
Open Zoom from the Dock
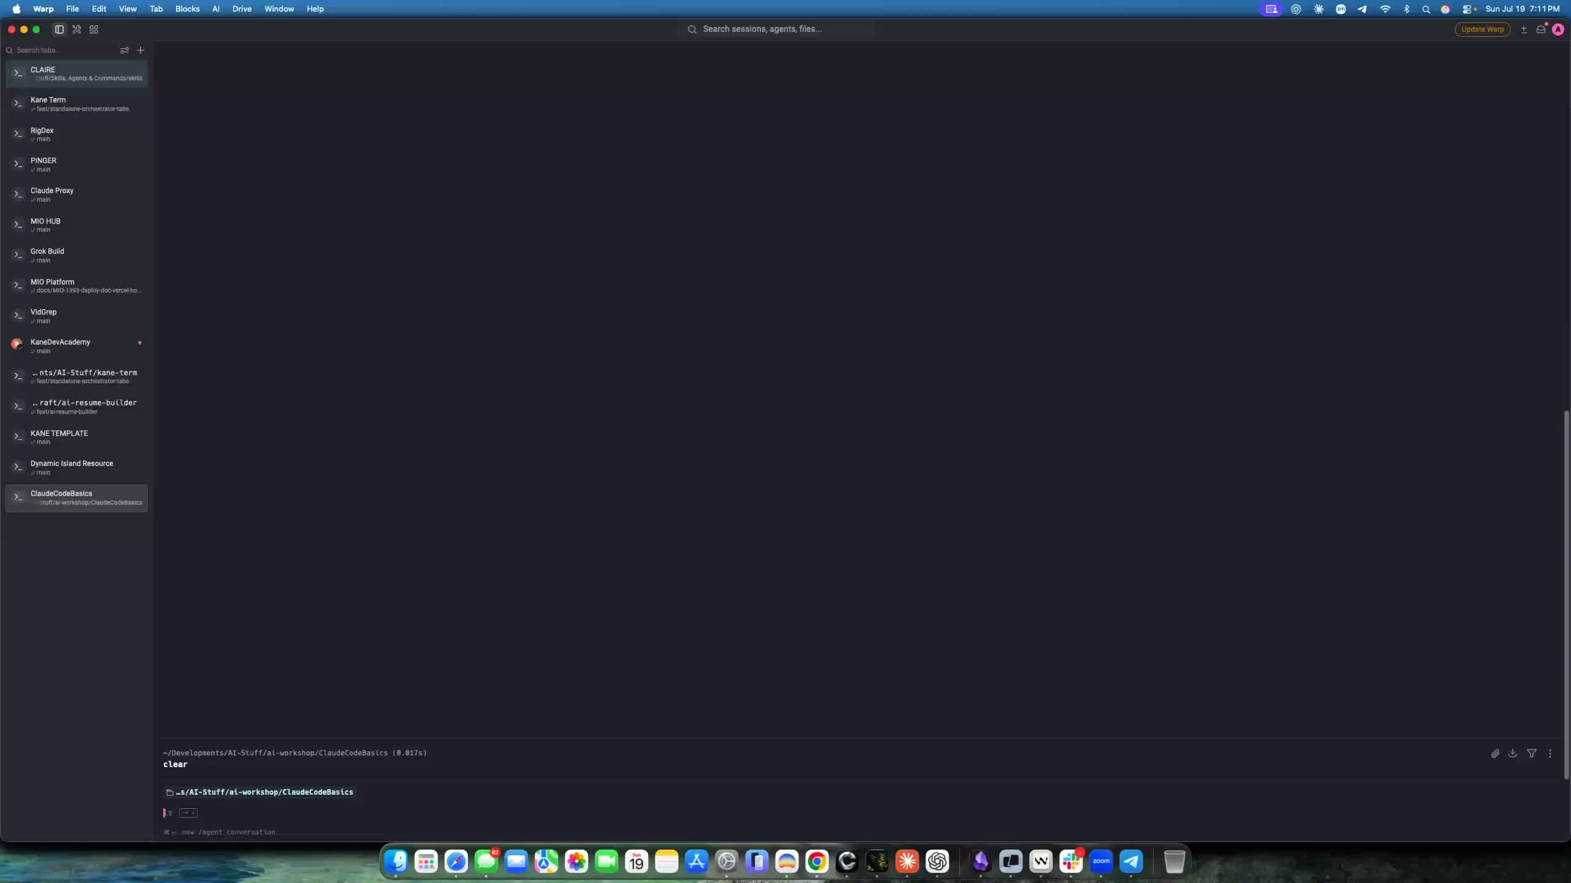(1101, 862)
